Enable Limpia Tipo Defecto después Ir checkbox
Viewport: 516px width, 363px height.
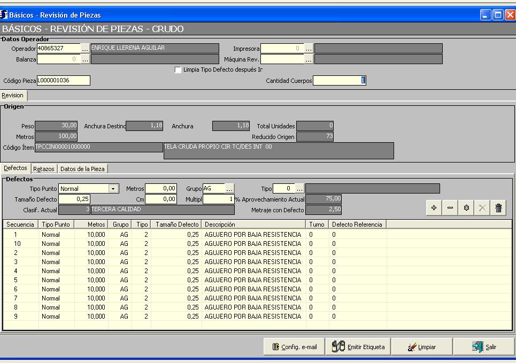[178, 70]
